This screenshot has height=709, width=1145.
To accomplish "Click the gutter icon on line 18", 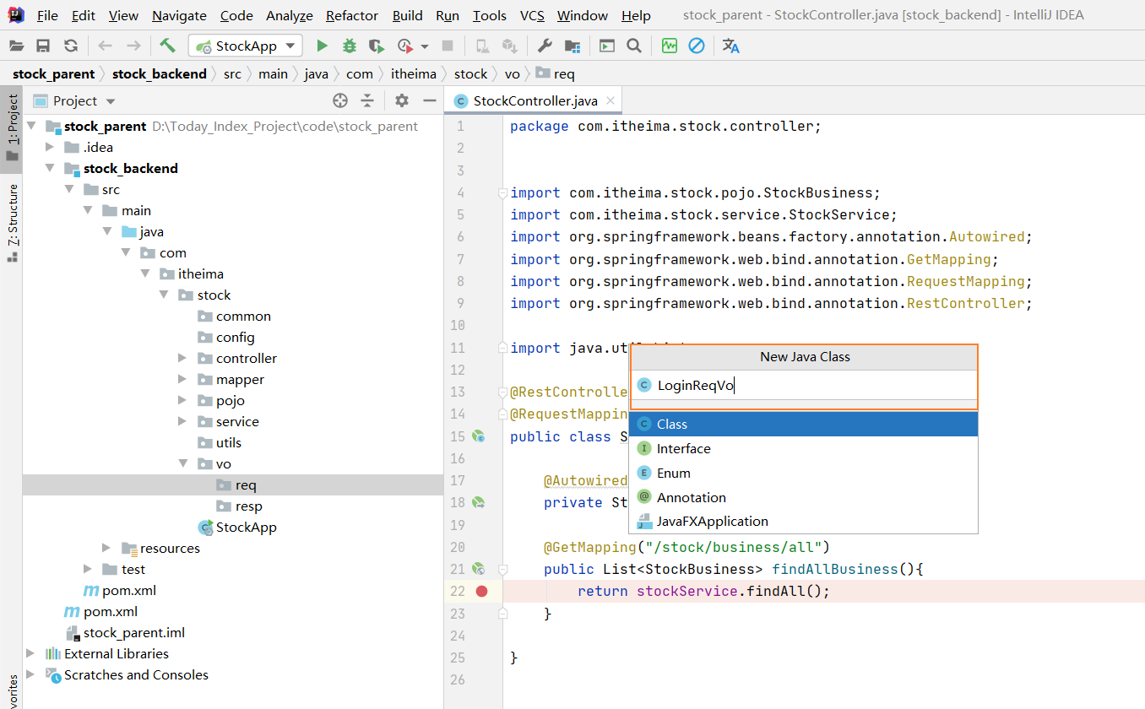I will (478, 502).
